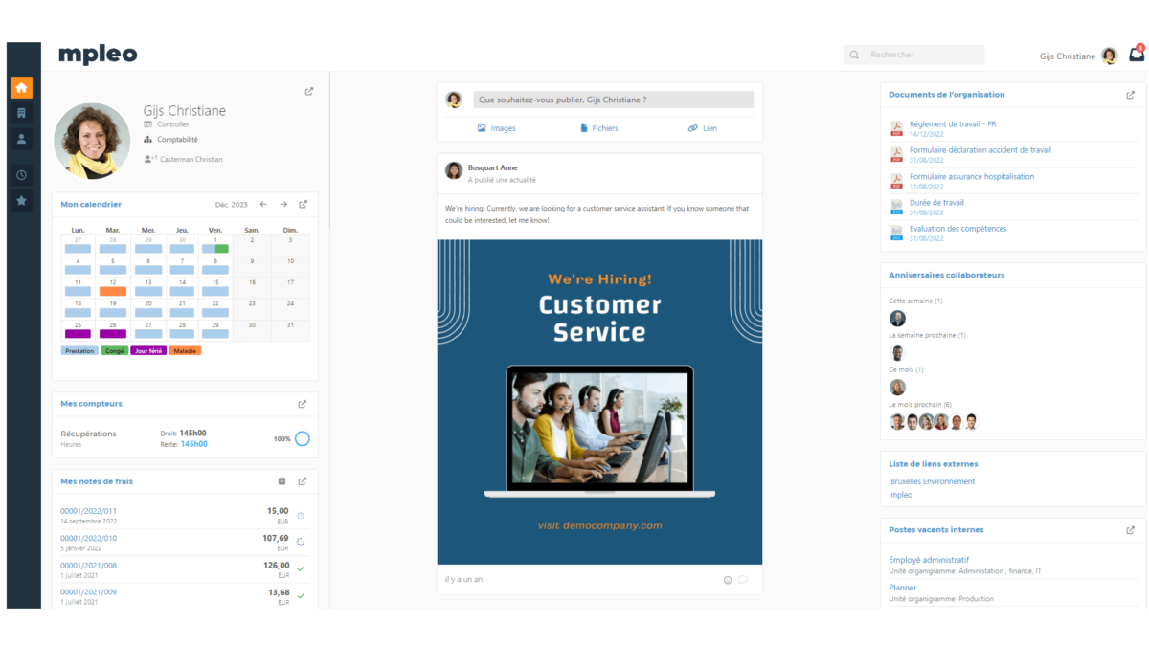Choose Fichiers attachment option for post
The height and width of the screenshot is (646, 1149).
pos(598,128)
